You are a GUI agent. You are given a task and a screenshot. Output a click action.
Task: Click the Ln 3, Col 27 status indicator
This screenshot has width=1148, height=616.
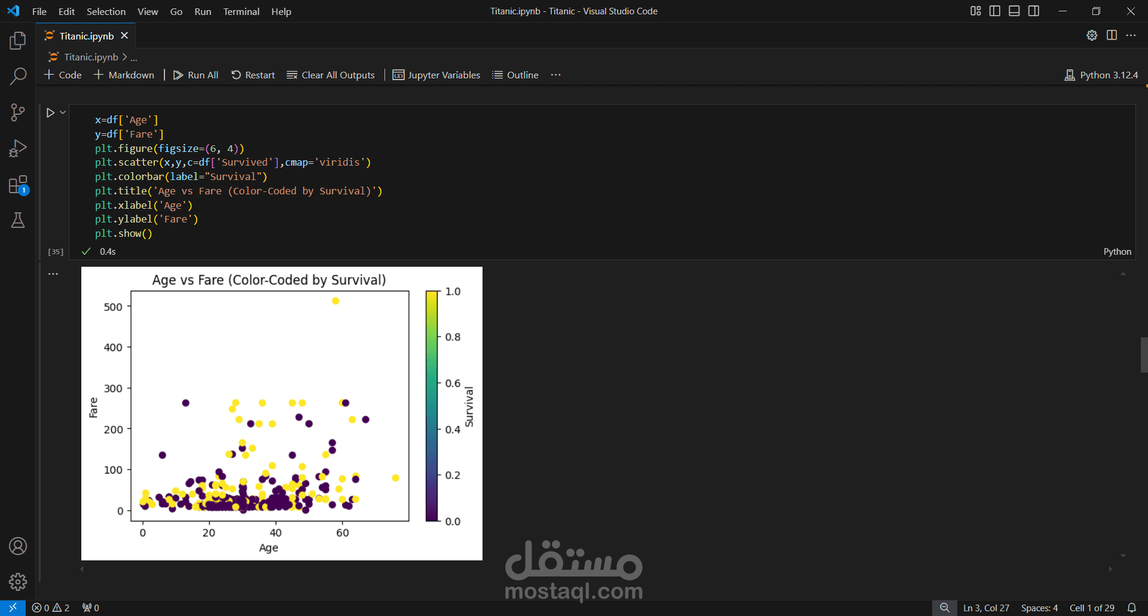(x=986, y=608)
